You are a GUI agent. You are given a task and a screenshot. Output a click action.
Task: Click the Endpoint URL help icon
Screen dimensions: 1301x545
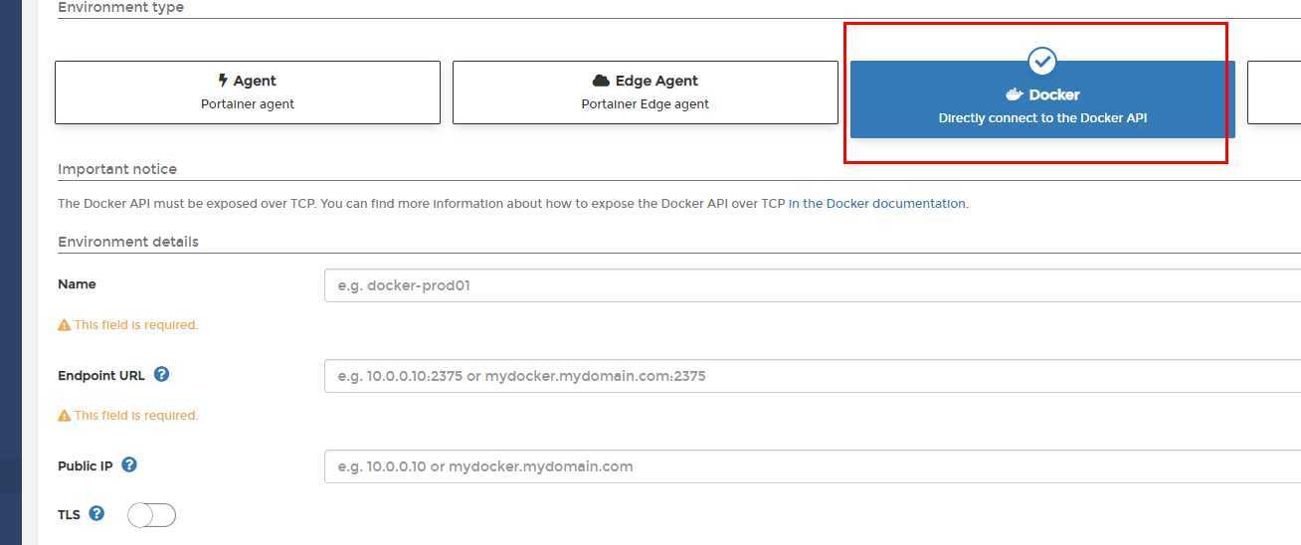click(162, 375)
